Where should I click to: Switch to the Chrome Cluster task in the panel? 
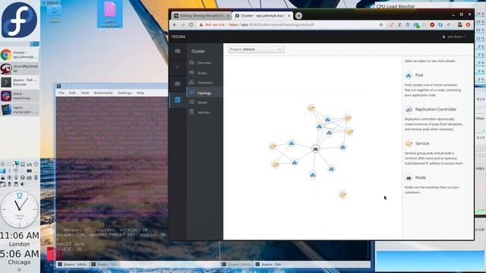click(x=20, y=55)
